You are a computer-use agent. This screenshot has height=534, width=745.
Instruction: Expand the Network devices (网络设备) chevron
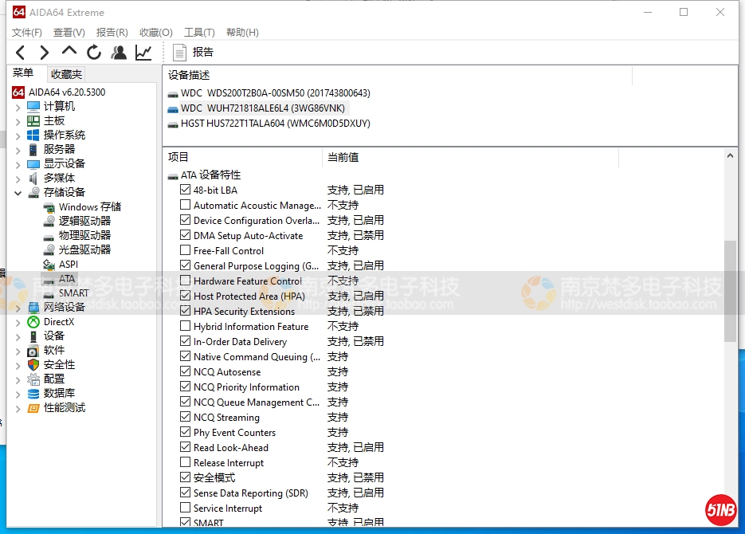(x=18, y=308)
